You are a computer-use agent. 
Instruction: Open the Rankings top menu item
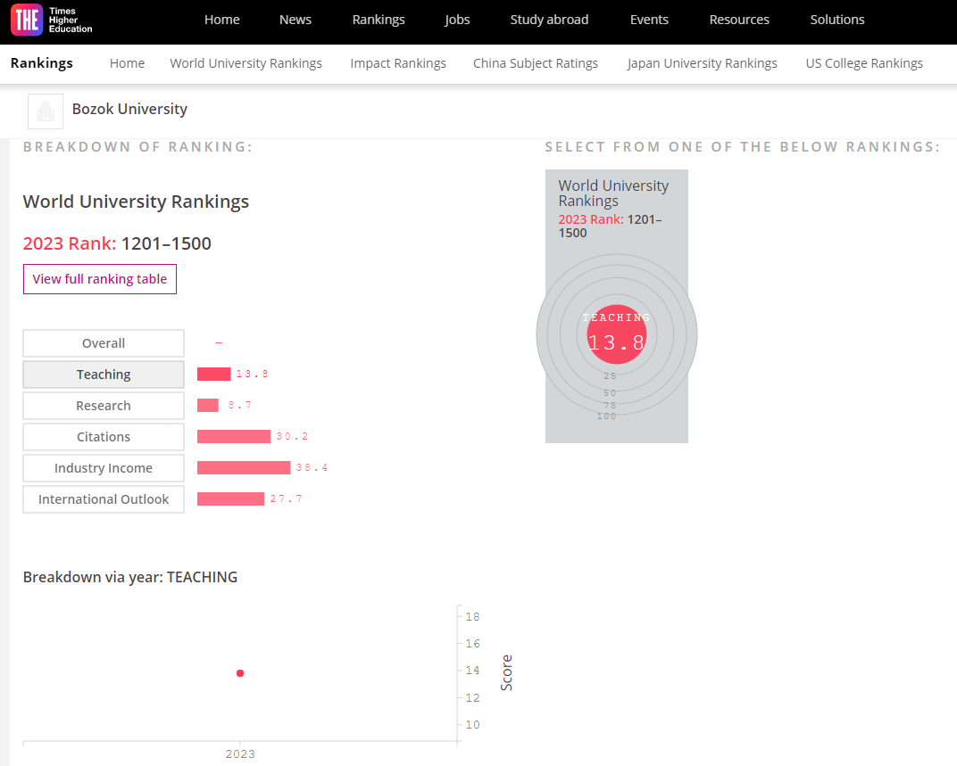pyautogui.click(x=379, y=20)
